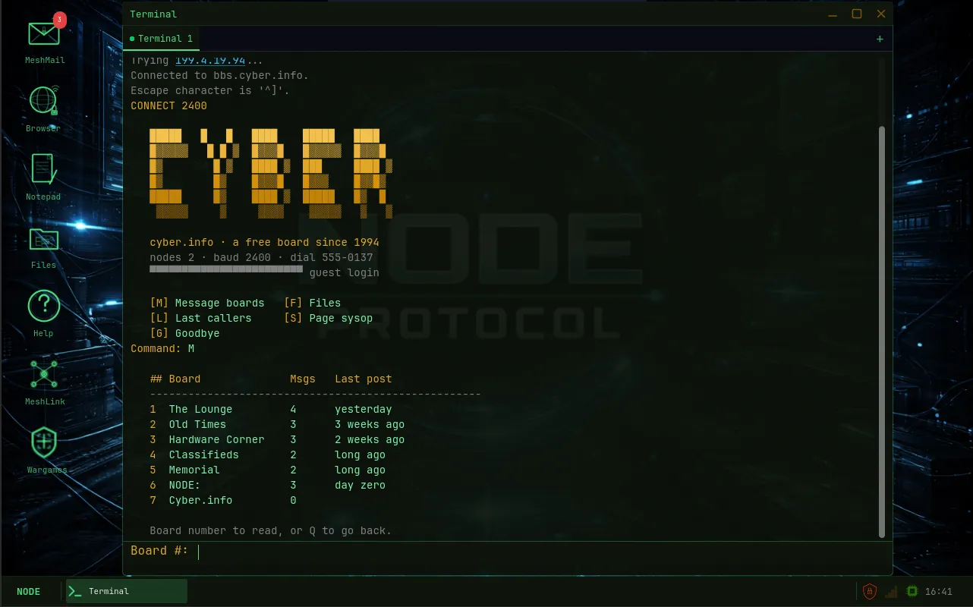Select the Memorial board row
The height and width of the screenshot is (607, 973).
[x=268, y=470]
